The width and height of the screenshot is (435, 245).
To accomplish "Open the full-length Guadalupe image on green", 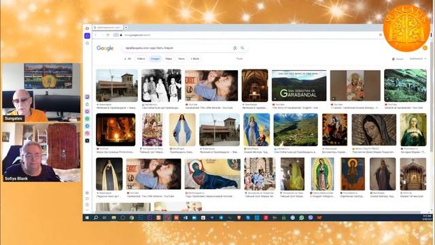I will click(322, 174).
